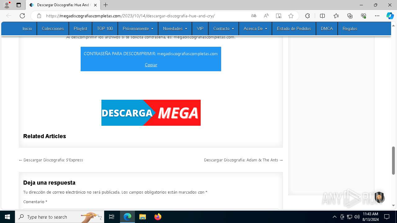The height and width of the screenshot is (223, 397).
Task: Open volume control tray icon
Action: point(357,217)
